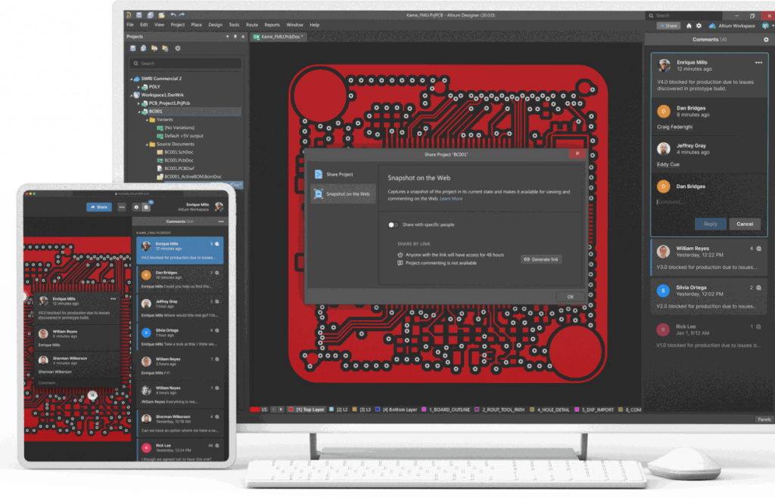
Task: Open Projects panel settings gear
Action: (x=178, y=48)
